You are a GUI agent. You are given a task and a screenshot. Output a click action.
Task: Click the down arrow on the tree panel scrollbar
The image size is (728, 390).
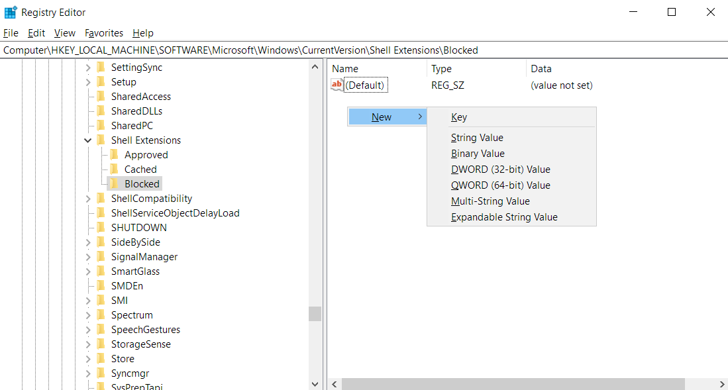point(315,383)
